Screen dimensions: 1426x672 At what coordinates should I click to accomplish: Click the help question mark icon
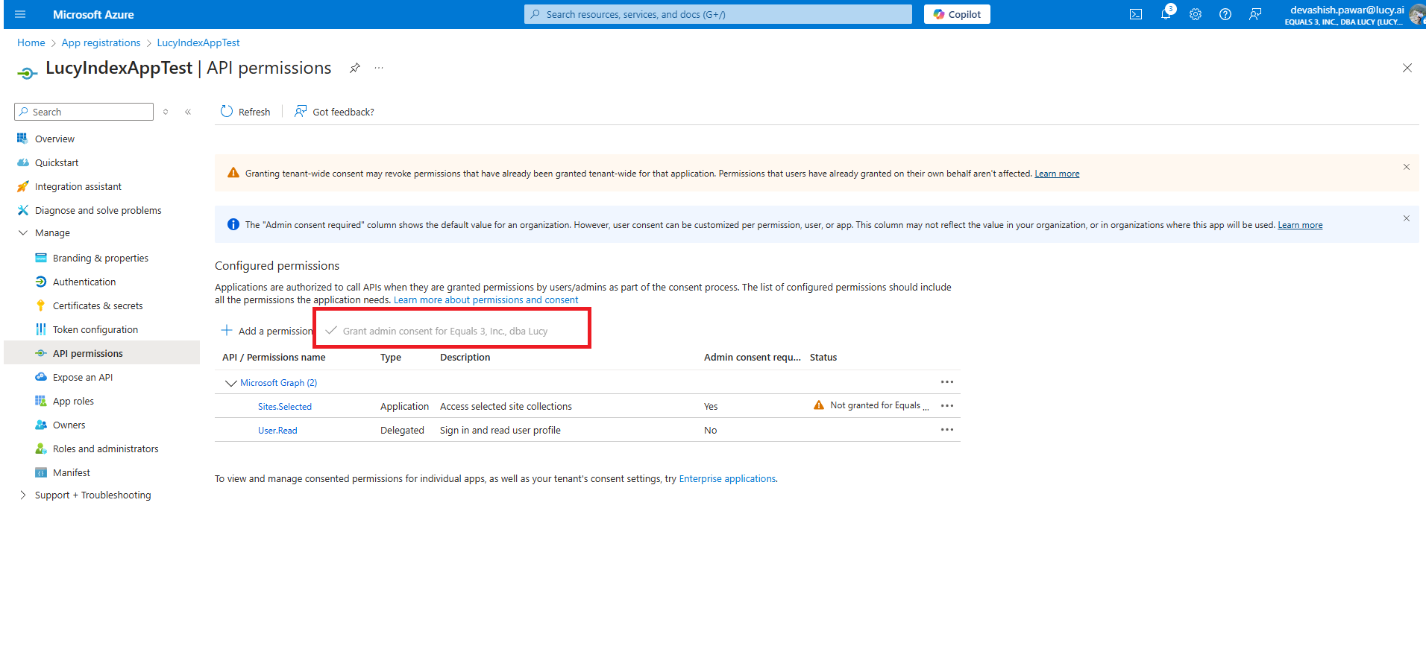[x=1225, y=14]
